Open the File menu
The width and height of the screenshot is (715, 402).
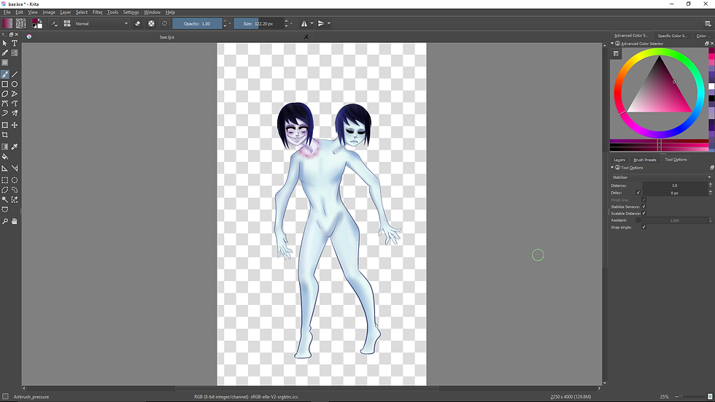(x=7, y=12)
